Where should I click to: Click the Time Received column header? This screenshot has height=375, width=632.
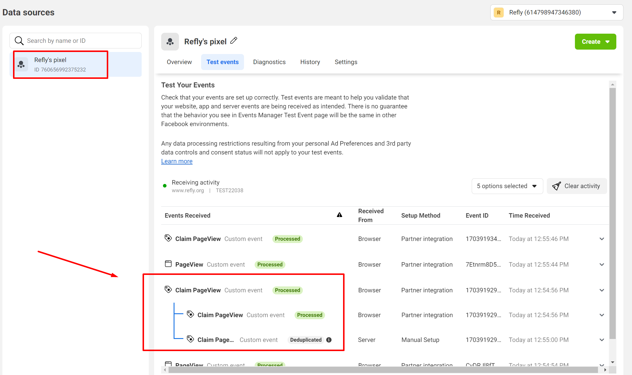tap(529, 216)
